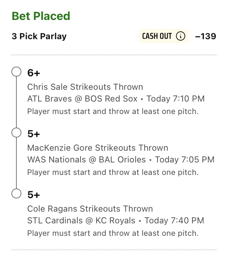
Task: Click the 5+ line for Cole Ragans
Action: pyautogui.click(x=33, y=195)
